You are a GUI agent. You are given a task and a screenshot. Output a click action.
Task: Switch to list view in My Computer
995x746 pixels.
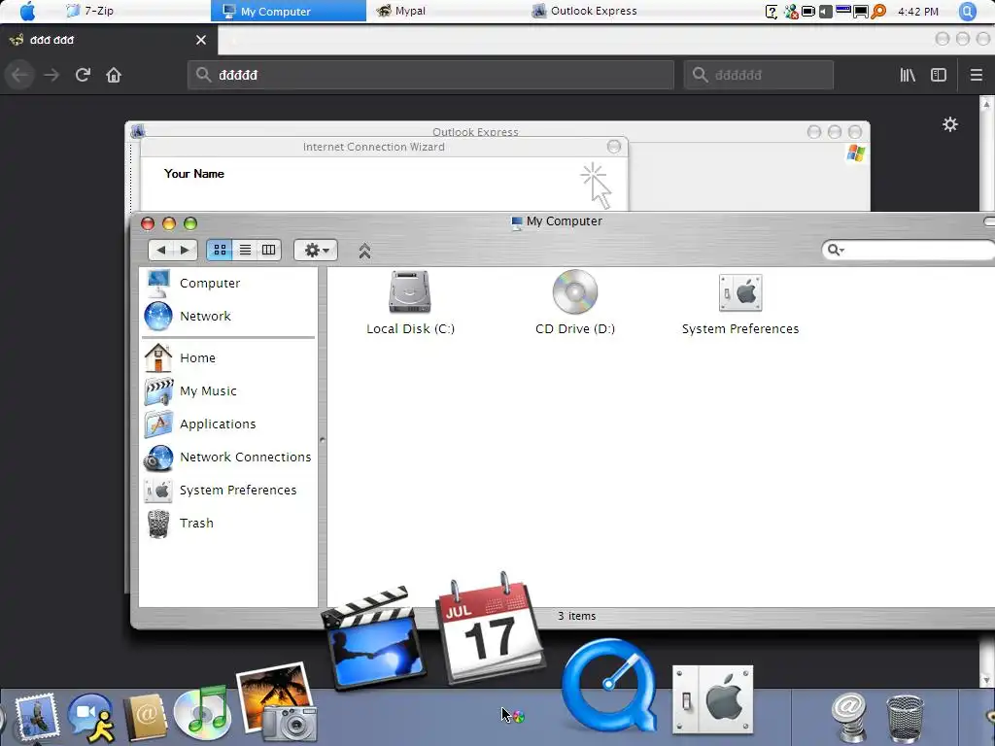tap(245, 250)
